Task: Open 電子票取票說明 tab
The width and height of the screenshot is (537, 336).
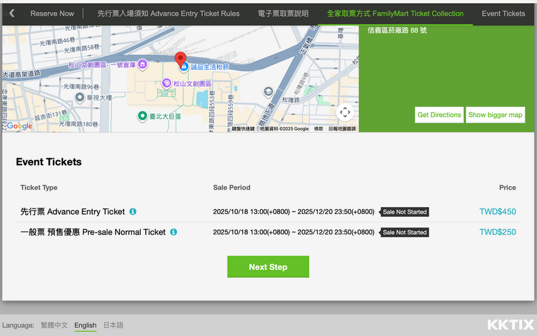Action: (x=283, y=13)
